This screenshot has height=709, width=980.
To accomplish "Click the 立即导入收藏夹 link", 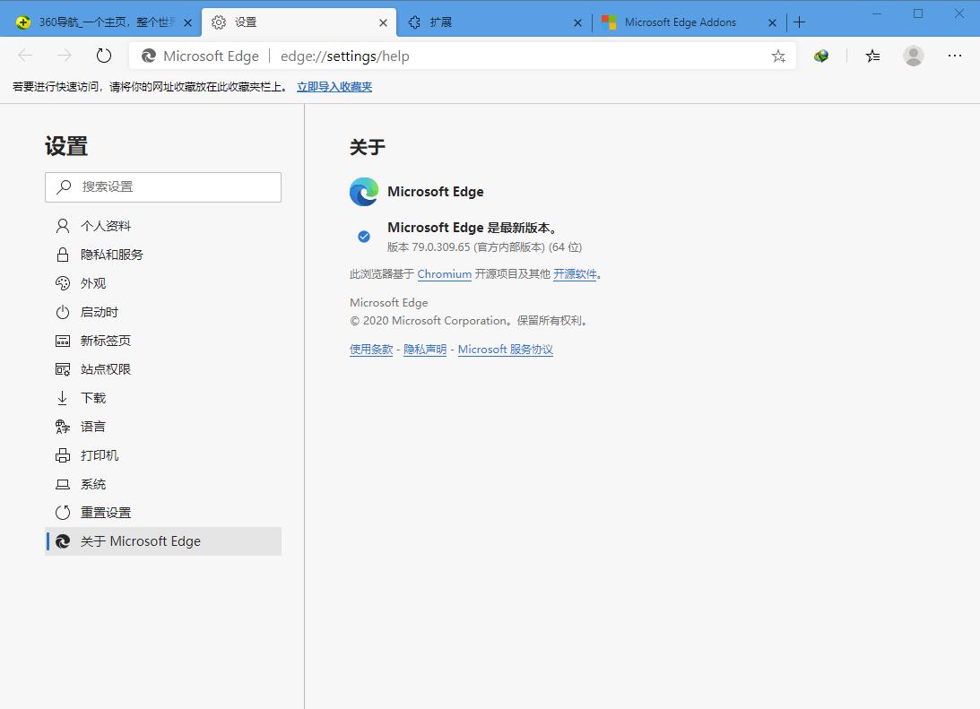I will tap(334, 87).
